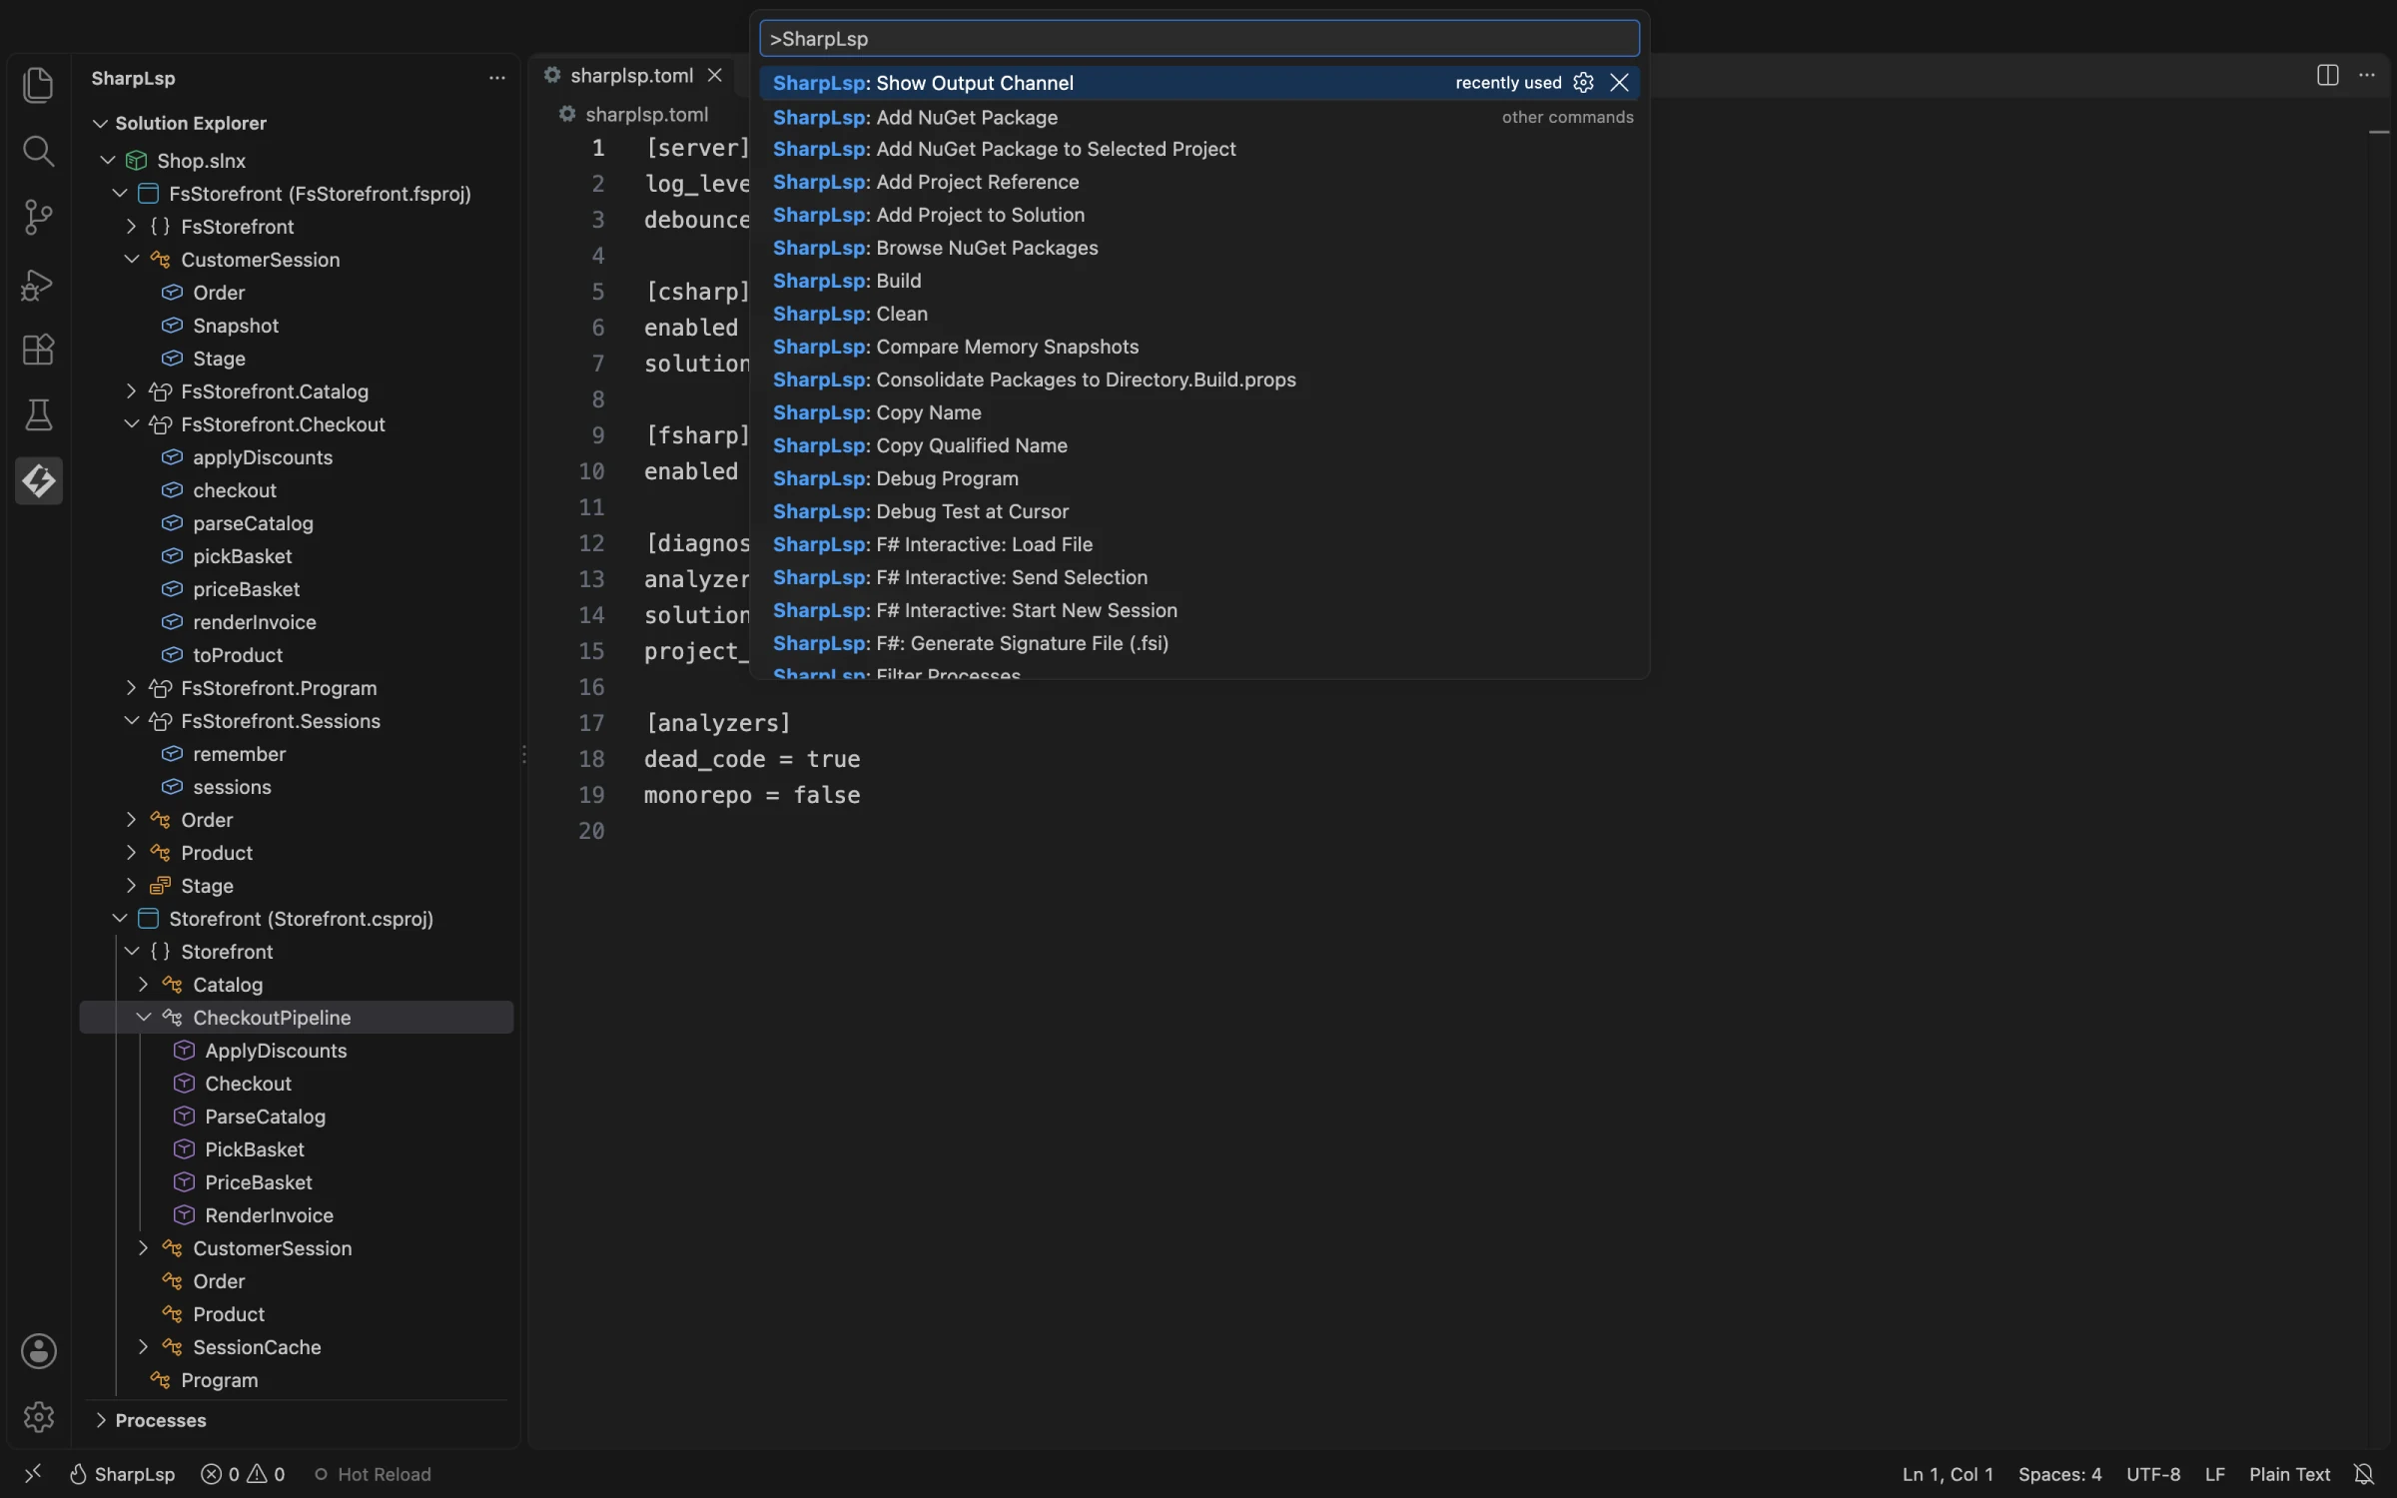Click Spaces: 4 indentation setting
The image size is (2397, 1498).
[x=2059, y=1474]
